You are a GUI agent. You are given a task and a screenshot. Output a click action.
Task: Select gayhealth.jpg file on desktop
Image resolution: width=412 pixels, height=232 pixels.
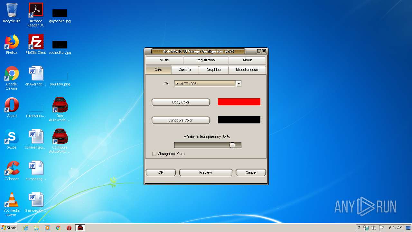[60, 15]
